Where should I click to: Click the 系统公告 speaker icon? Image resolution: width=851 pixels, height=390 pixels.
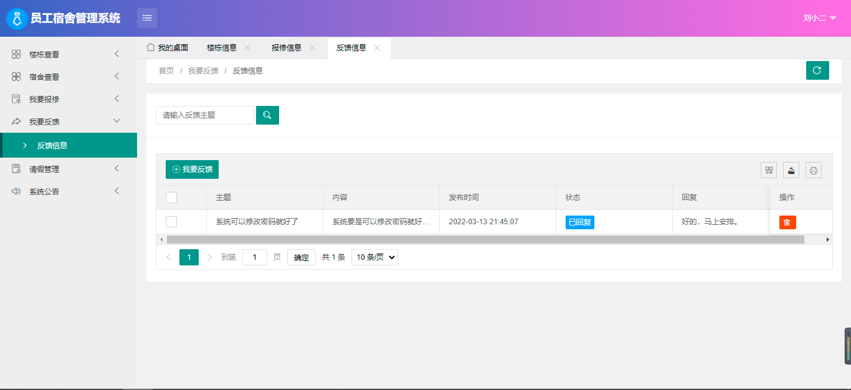coord(16,191)
